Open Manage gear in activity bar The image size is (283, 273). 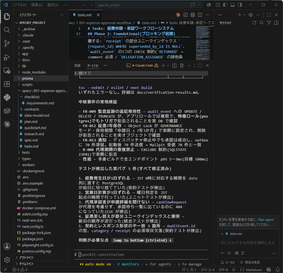coord(7,260)
